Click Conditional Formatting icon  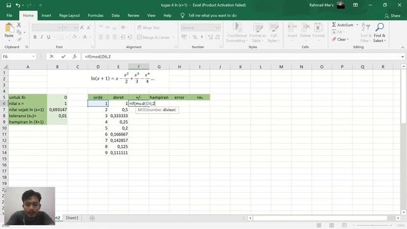[x=237, y=27]
